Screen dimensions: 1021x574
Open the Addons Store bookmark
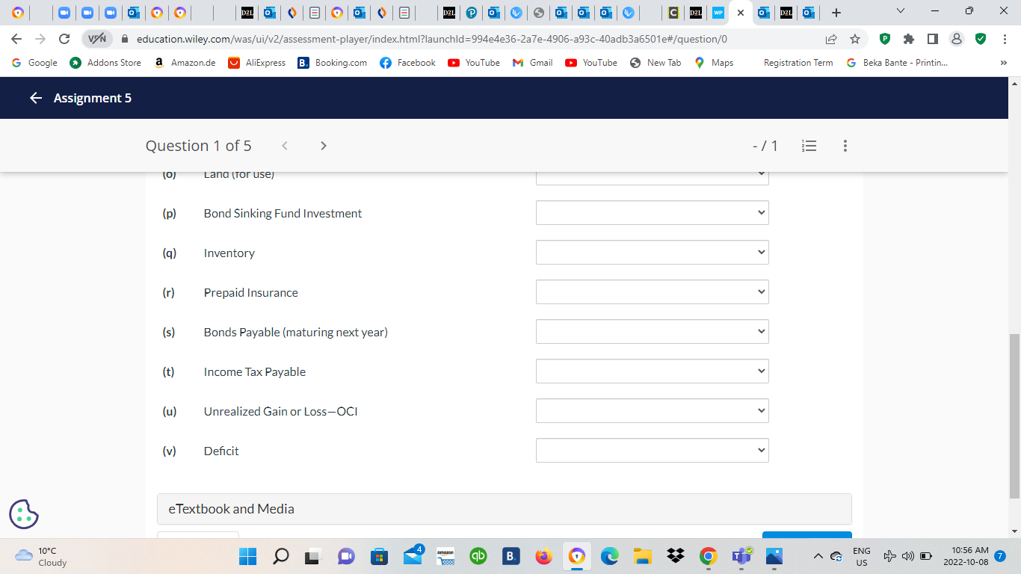(105, 63)
